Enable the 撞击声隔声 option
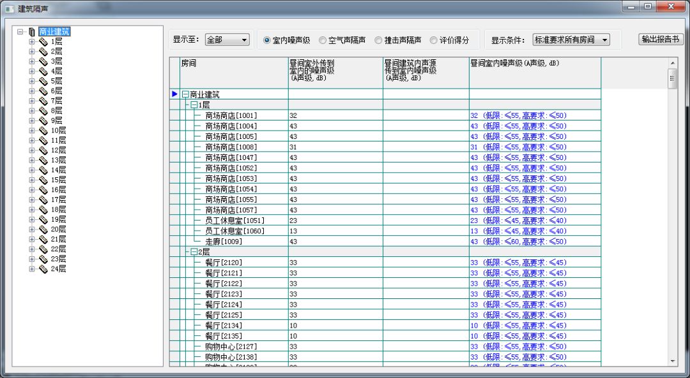690x378 pixels. tap(377, 40)
